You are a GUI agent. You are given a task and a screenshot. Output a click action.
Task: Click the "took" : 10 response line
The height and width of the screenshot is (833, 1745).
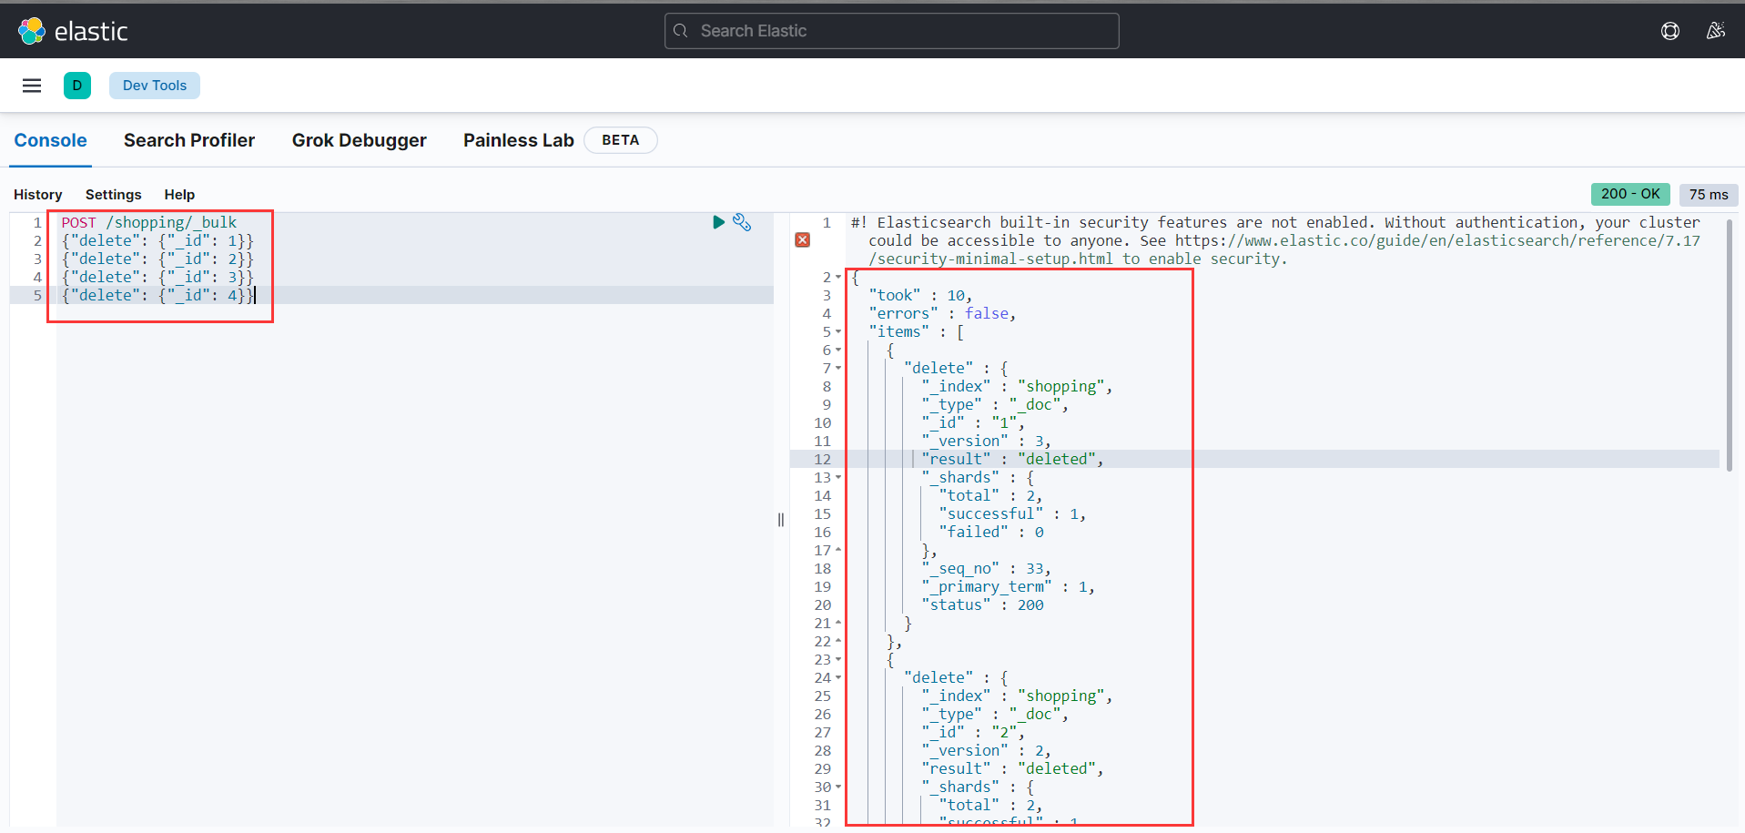920,295
